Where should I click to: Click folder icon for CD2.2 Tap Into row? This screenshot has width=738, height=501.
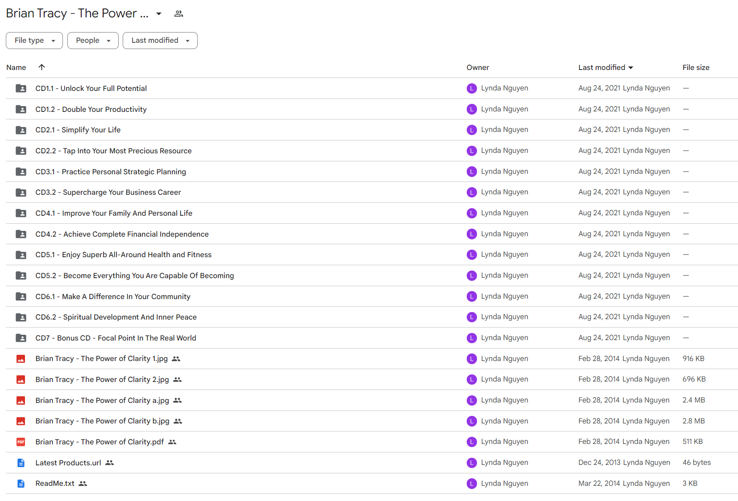(x=21, y=151)
